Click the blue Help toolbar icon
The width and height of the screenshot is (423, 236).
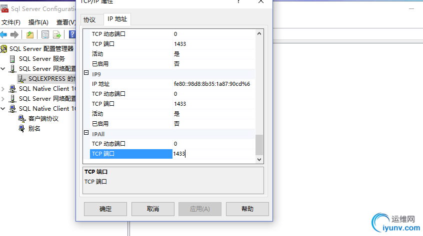72,34
